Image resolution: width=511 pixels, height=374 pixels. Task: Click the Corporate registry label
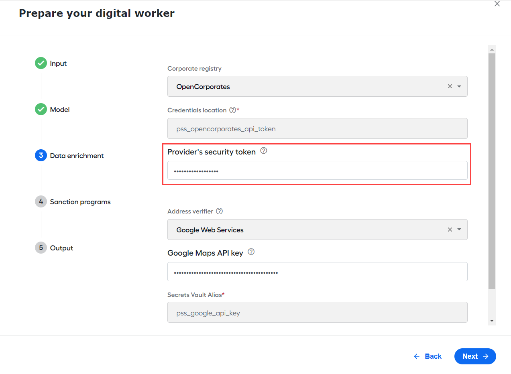194,69
